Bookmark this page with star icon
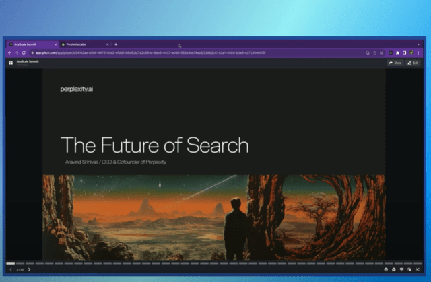 (x=383, y=52)
